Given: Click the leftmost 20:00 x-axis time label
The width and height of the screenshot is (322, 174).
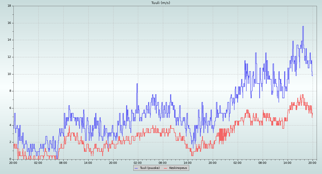Looking at the screenshot, I should [13, 162].
